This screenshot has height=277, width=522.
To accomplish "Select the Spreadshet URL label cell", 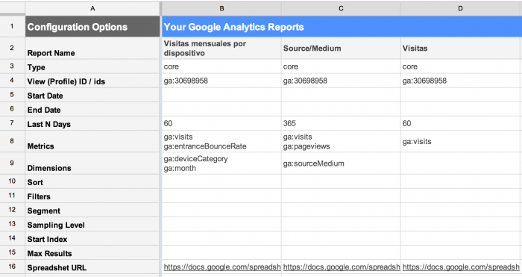I will point(92,267).
